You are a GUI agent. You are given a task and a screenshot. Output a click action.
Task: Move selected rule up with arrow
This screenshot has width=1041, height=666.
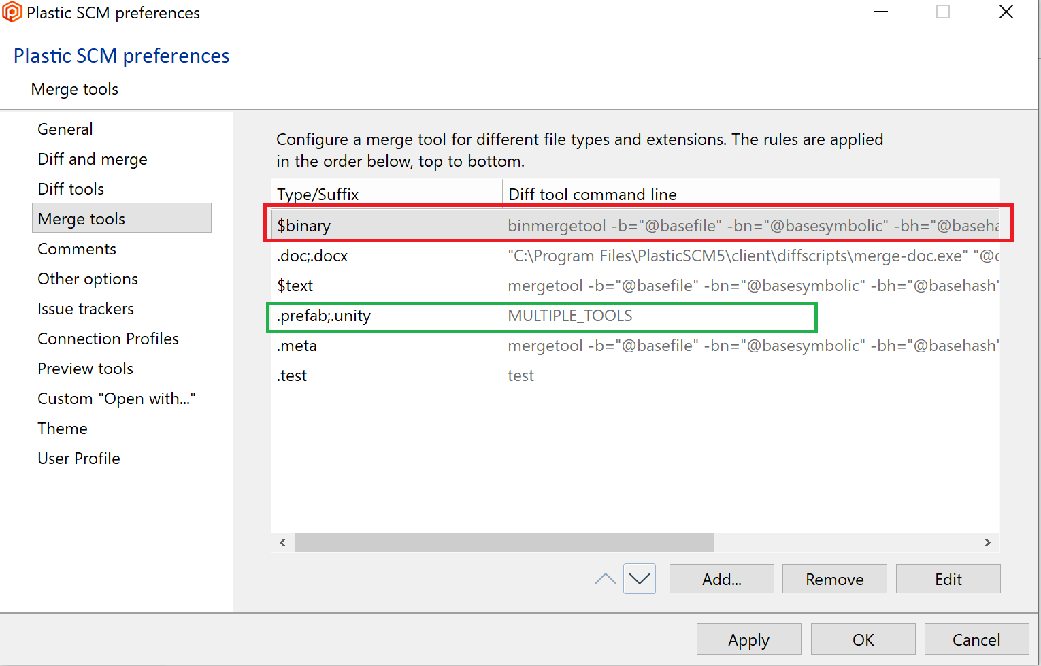point(605,579)
